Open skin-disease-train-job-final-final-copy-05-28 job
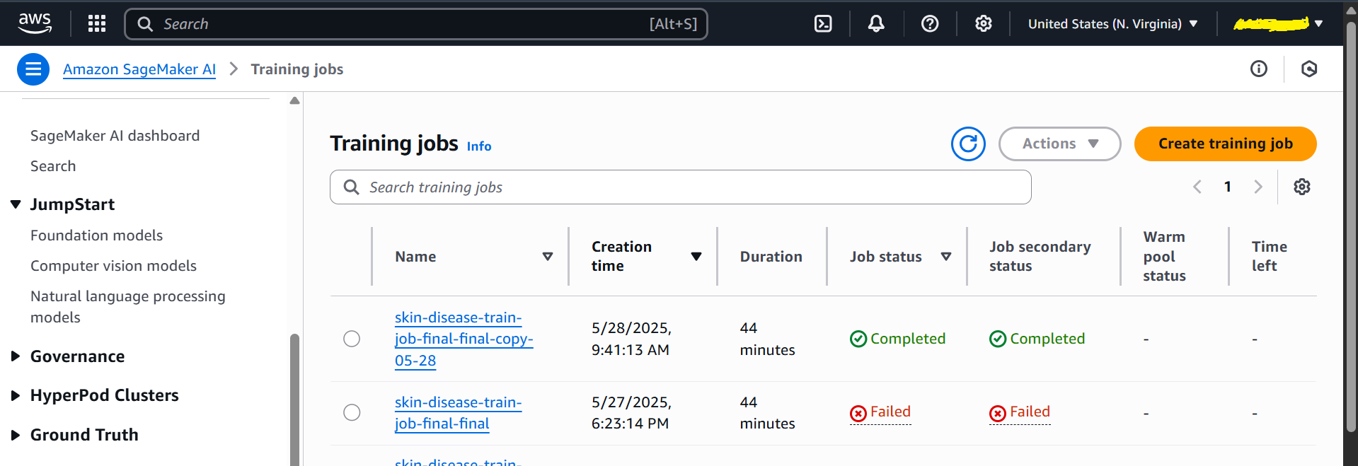Viewport: 1358px width, 466px height. (x=464, y=339)
